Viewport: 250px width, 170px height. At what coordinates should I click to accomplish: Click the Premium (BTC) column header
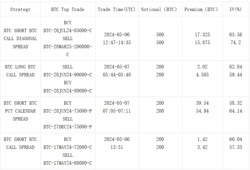202,9
